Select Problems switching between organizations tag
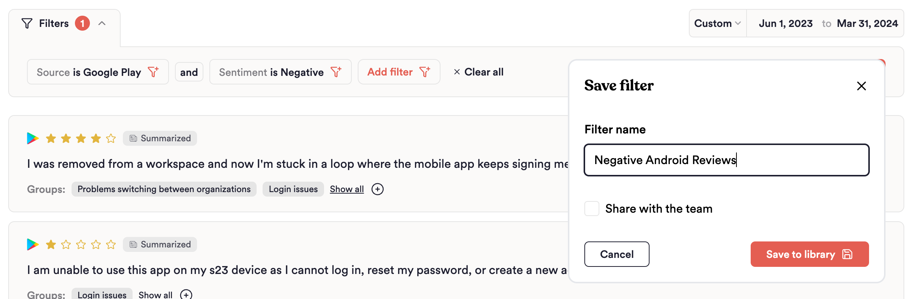The image size is (914, 299). tap(164, 189)
